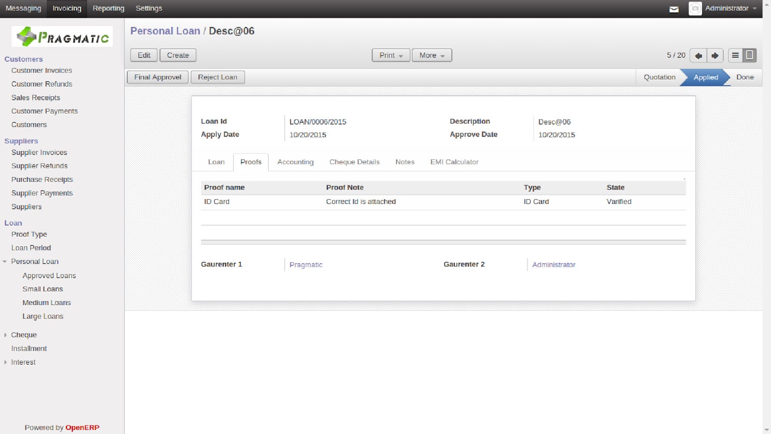Open the Suppliers list item

(27, 207)
